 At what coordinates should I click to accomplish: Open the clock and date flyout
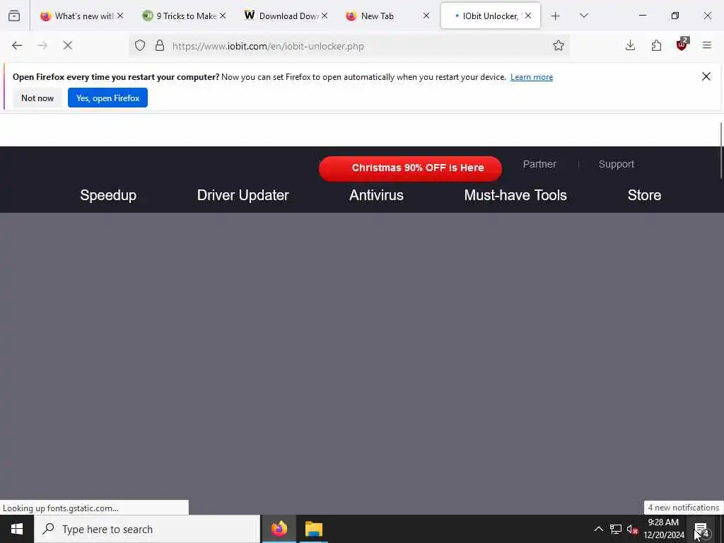663,529
